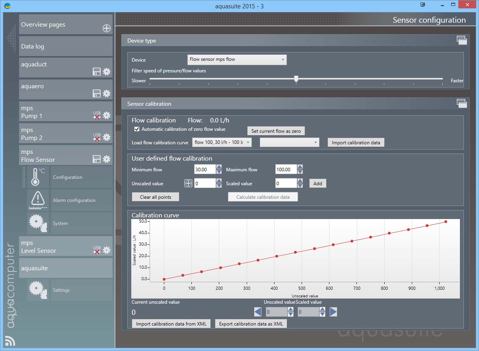Go to next calibration point arrow
This screenshot has width=479, height=351.
tap(333, 312)
